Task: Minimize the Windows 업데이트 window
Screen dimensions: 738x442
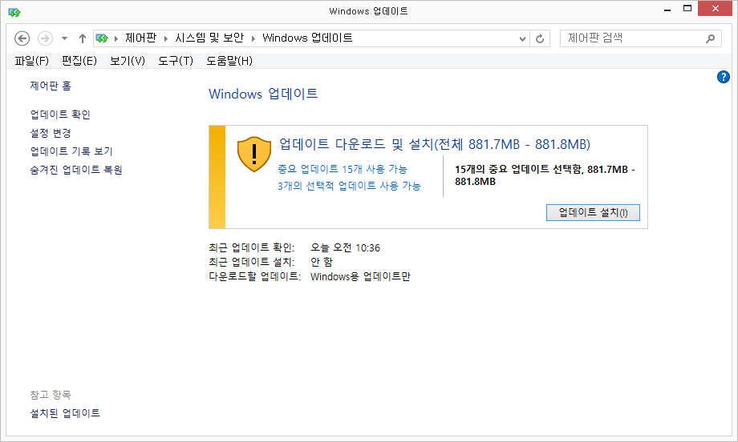Action: pyautogui.click(x=667, y=10)
